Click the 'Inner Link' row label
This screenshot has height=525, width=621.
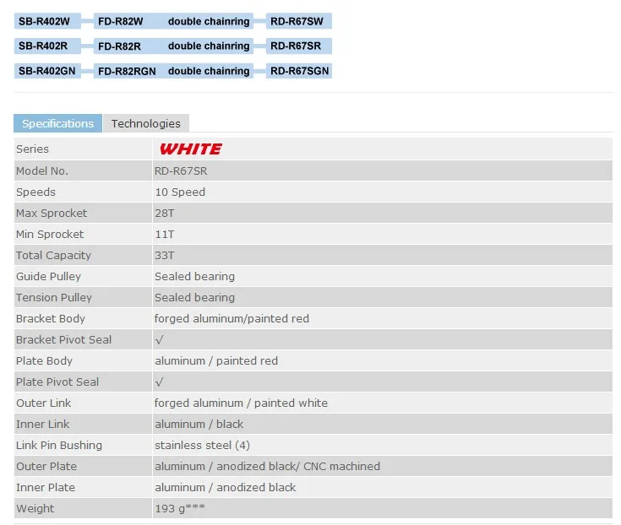(43, 424)
